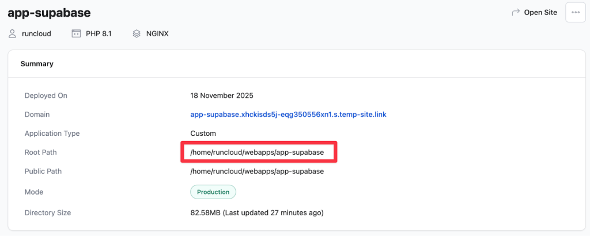Click the Directory Size field label

pos(48,213)
